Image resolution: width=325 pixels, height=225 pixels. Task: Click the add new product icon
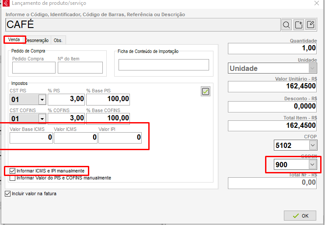coord(298,25)
